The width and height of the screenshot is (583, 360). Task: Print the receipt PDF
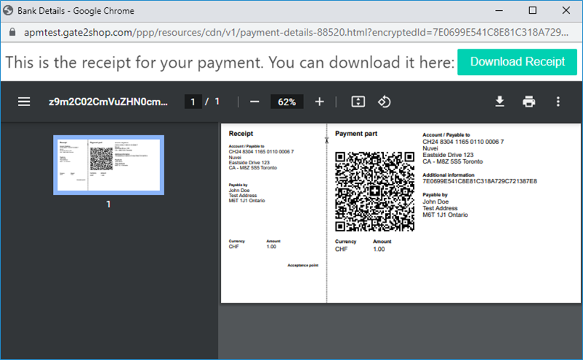(528, 102)
